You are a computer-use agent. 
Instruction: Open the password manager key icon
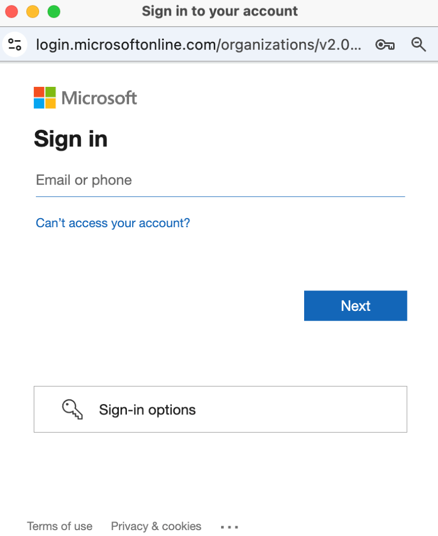coord(384,44)
